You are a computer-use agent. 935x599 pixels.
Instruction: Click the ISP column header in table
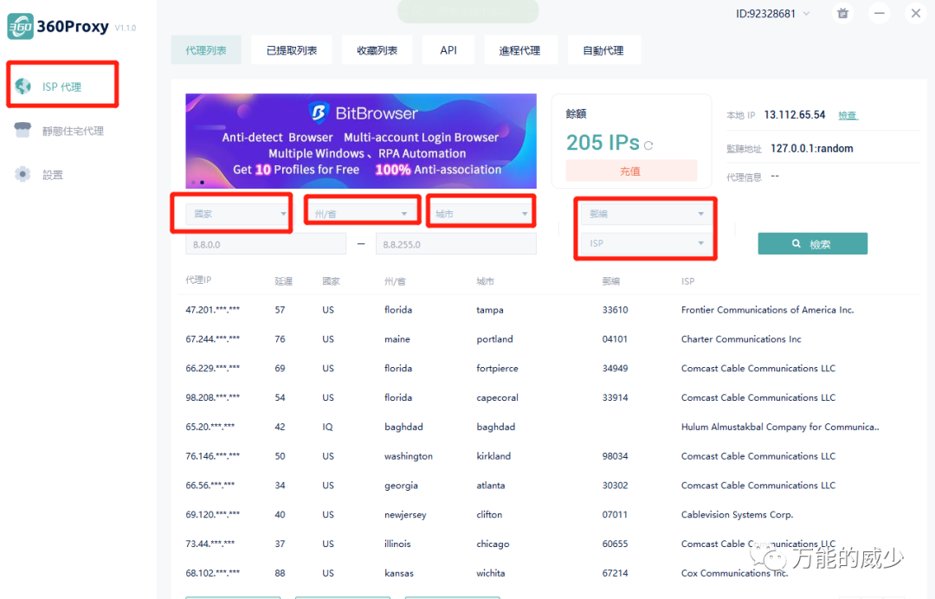click(x=688, y=280)
